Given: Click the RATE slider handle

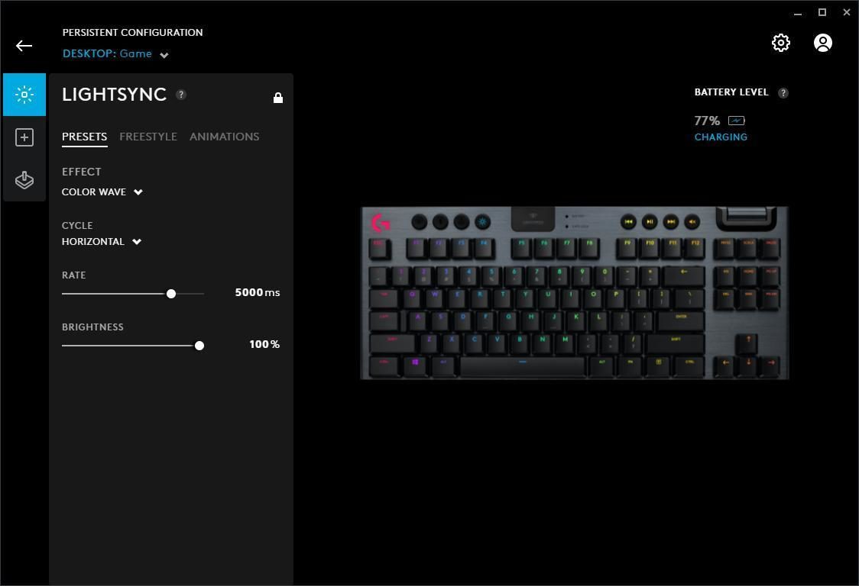Looking at the screenshot, I should click(171, 294).
